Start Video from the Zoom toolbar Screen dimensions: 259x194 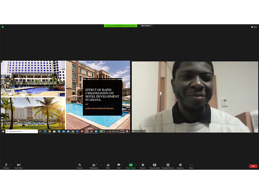pos(18,166)
